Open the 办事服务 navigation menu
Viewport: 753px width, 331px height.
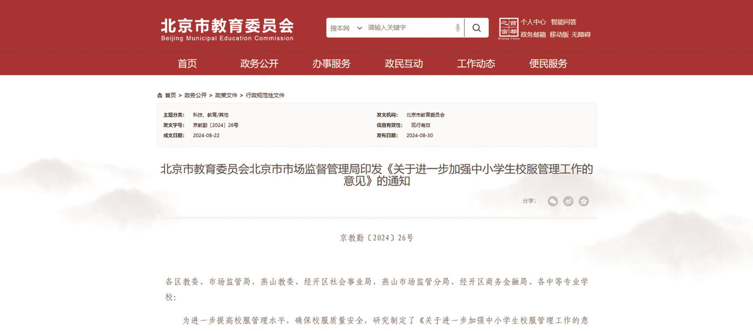click(331, 64)
